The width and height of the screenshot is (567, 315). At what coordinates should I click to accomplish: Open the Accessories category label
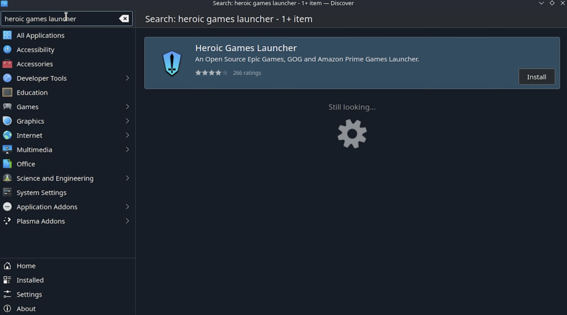35,64
